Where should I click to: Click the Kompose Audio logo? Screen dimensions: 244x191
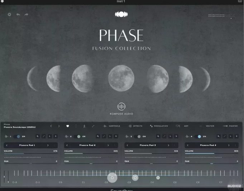[121, 109]
